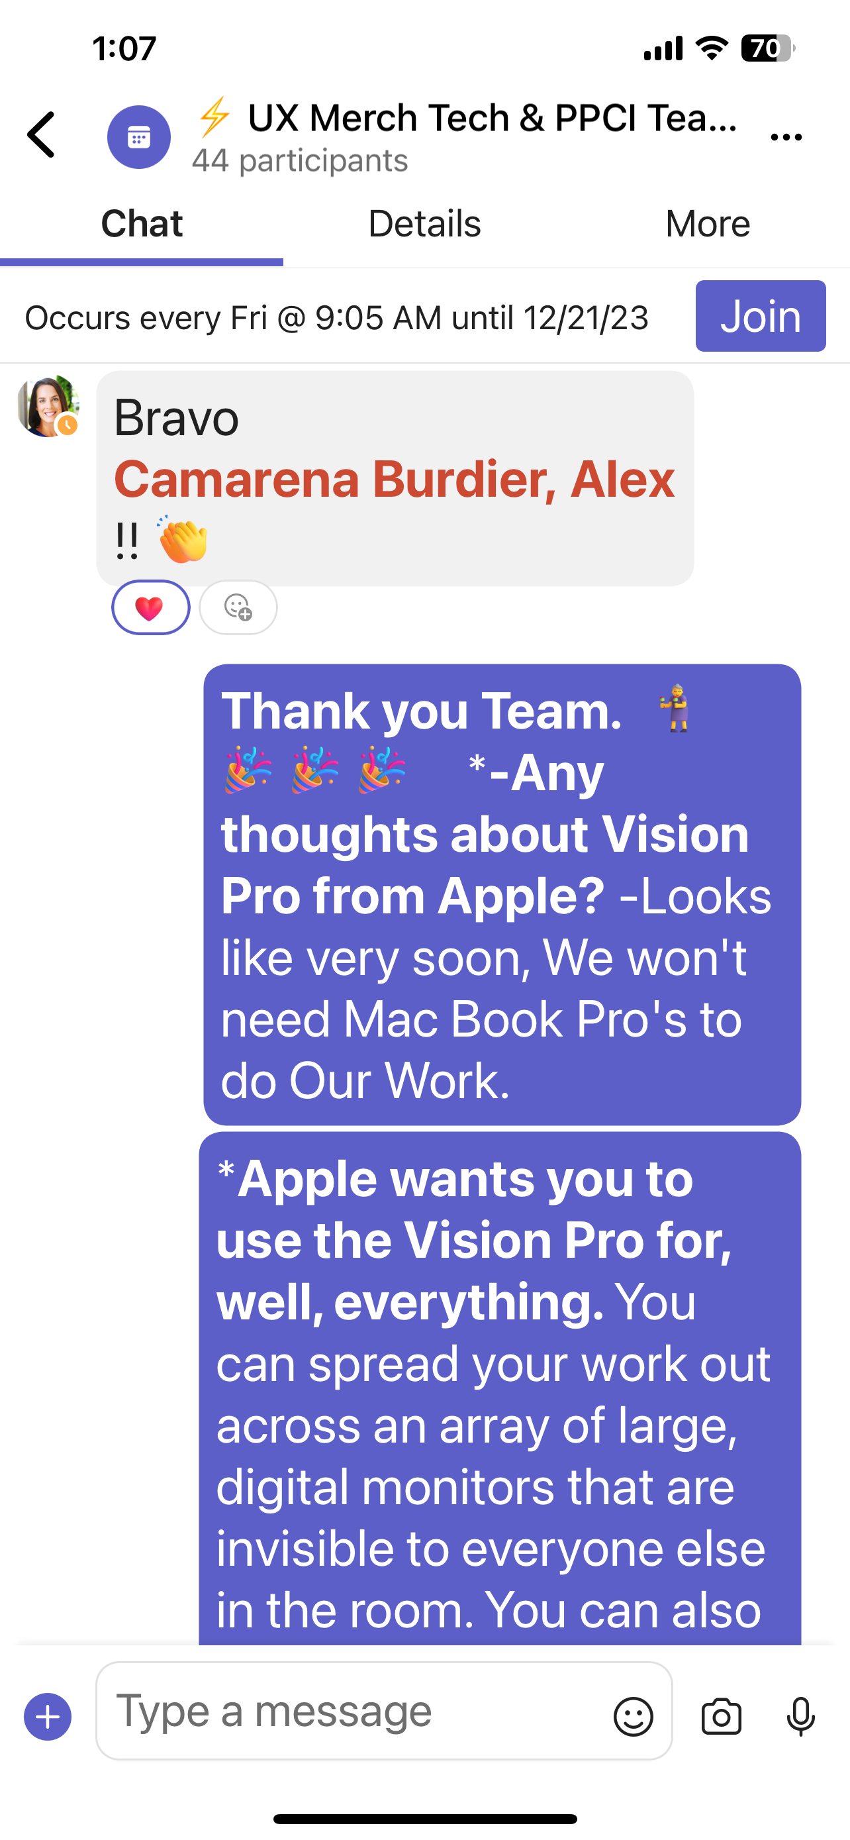Open the meeting calendar avatar icon
850x1840 pixels.
click(138, 137)
